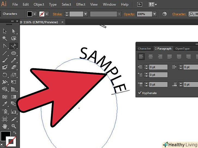Click the black fill swatch in control bar
The height and width of the screenshot is (148, 198).
30,14
